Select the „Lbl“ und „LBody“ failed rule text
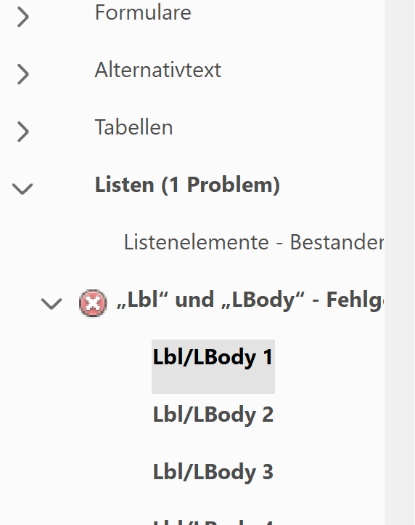The width and height of the screenshot is (415, 525). pyautogui.click(x=250, y=300)
